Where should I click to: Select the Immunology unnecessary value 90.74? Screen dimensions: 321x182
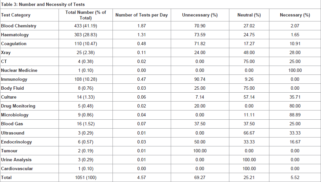coord(200,79)
